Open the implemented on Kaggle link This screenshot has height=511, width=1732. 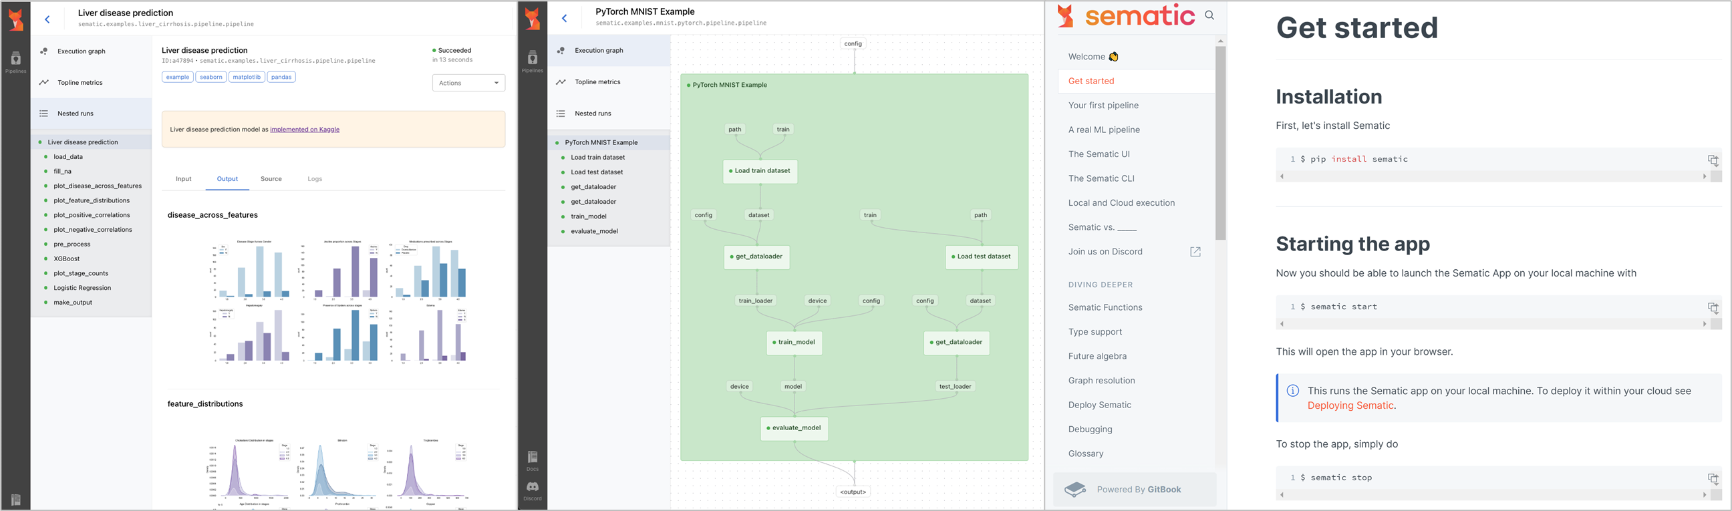coord(305,130)
